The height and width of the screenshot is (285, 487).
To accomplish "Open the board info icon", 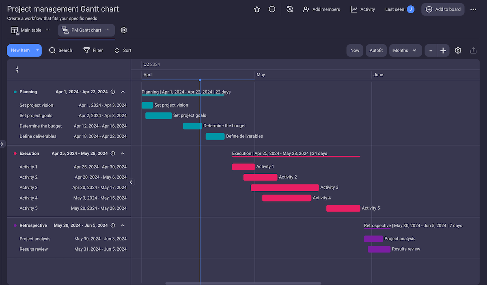I will tap(272, 9).
